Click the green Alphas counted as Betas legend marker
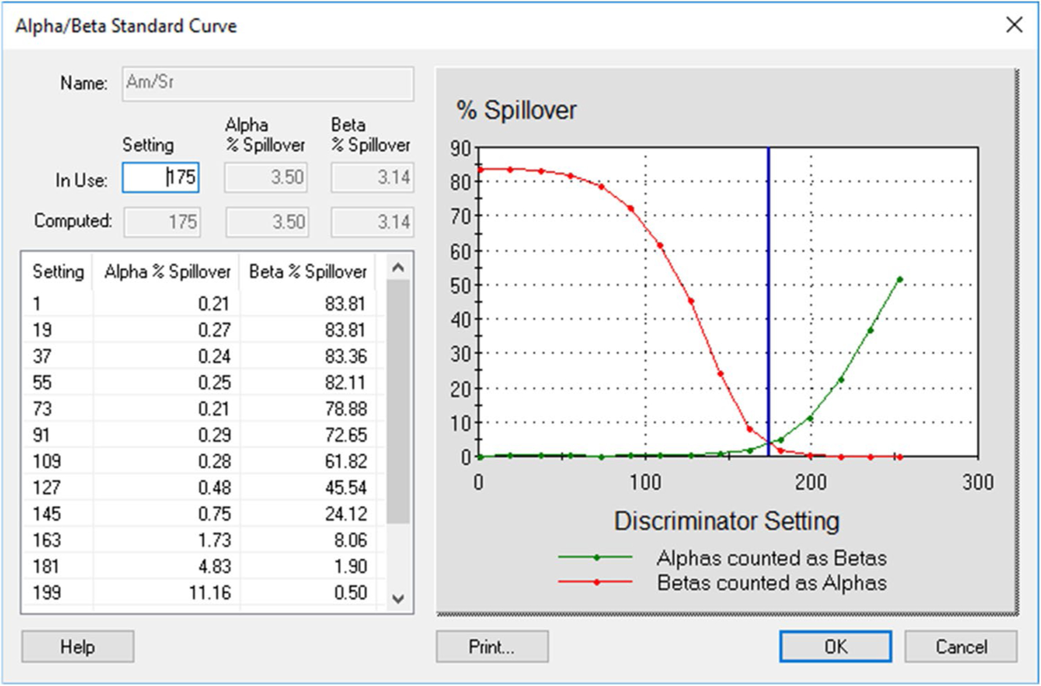 (596, 558)
